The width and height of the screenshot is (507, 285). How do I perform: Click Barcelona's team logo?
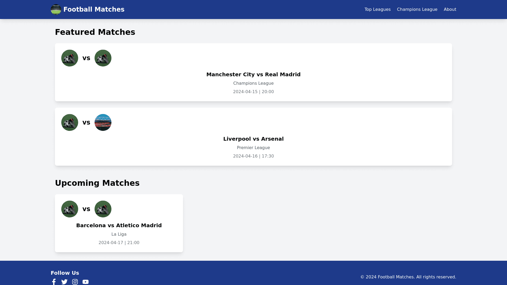click(x=70, y=209)
